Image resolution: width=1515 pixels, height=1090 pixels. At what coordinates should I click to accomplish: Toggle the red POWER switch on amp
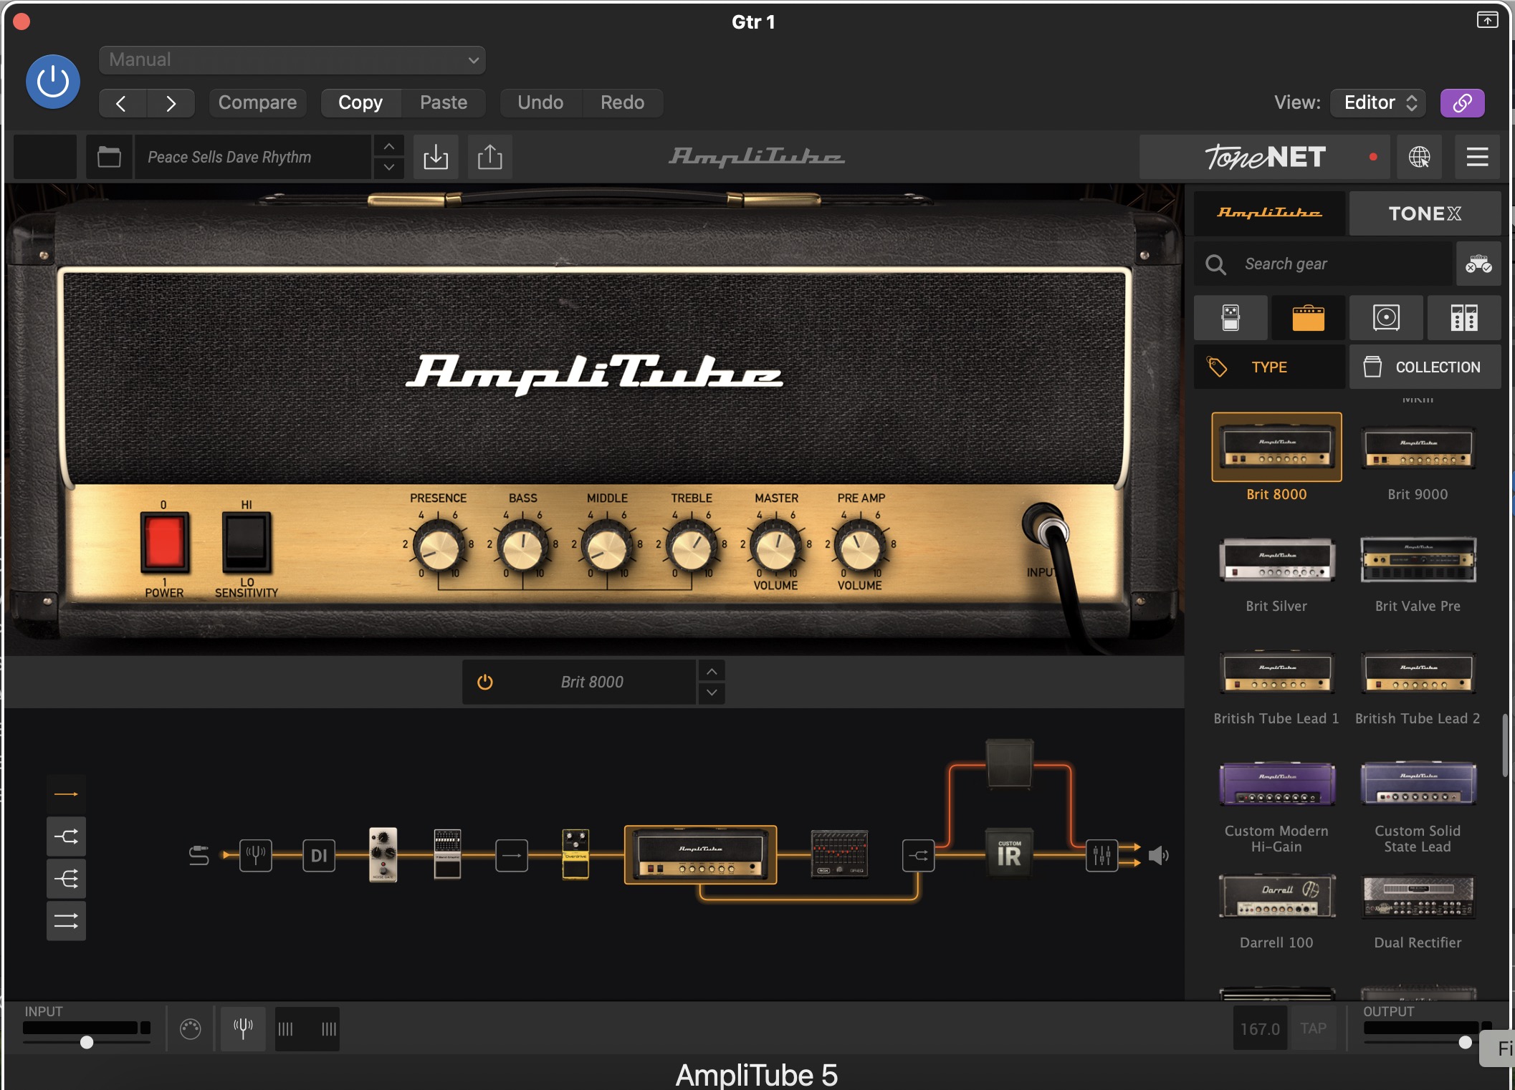[165, 542]
